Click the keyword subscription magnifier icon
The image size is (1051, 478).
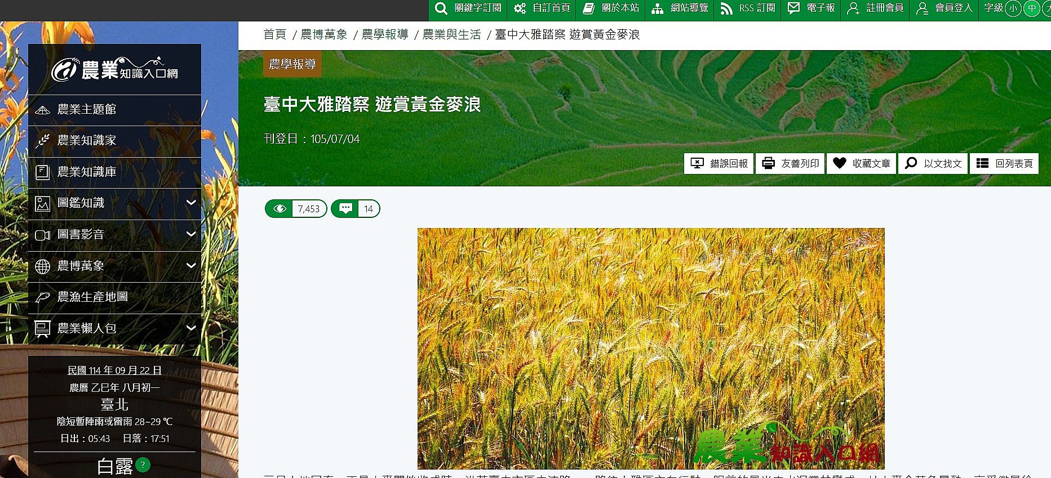click(441, 8)
